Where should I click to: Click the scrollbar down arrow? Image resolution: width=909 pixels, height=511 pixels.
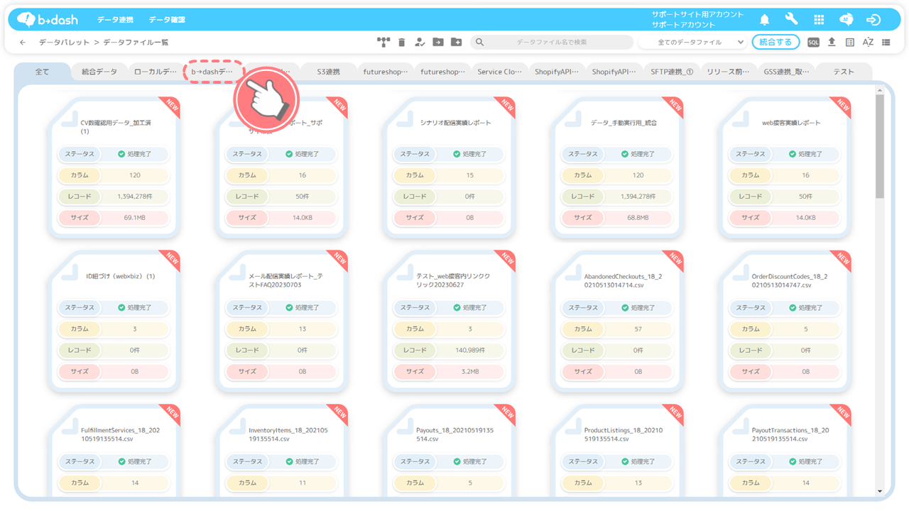pyautogui.click(x=880, y=491)
